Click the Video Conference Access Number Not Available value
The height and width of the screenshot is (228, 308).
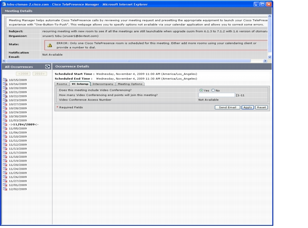[208, 100]
